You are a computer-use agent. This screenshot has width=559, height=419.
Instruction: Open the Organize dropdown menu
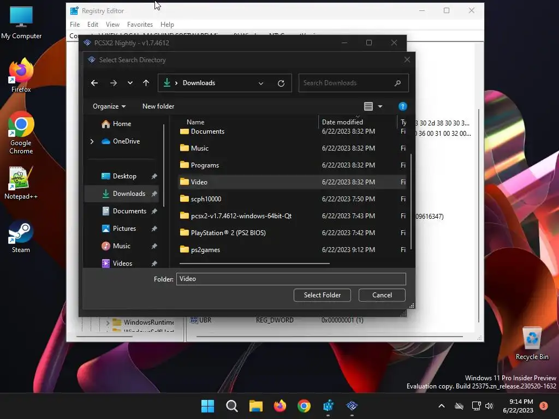pos(109,106)
